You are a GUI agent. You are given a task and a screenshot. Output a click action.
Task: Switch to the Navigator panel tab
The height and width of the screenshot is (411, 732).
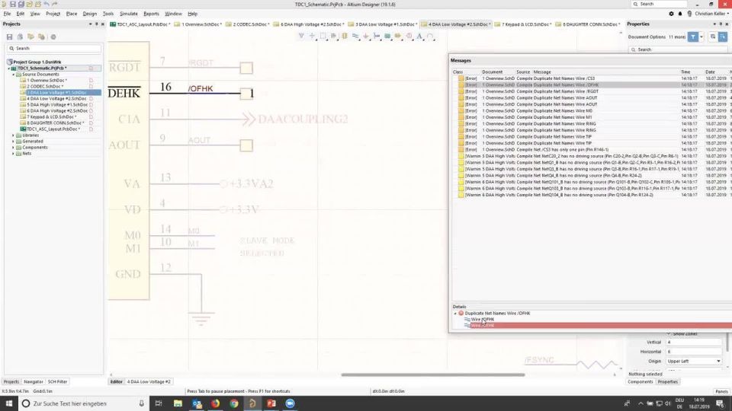coord(33,381)
